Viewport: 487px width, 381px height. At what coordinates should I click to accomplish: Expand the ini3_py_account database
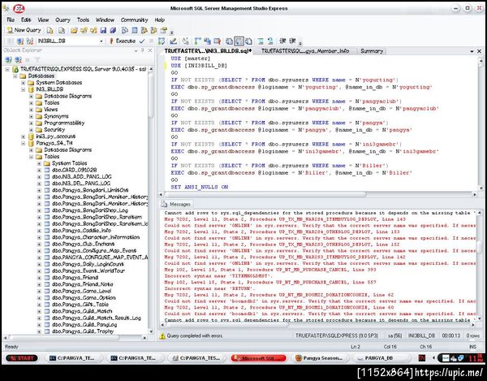point(24,136)
